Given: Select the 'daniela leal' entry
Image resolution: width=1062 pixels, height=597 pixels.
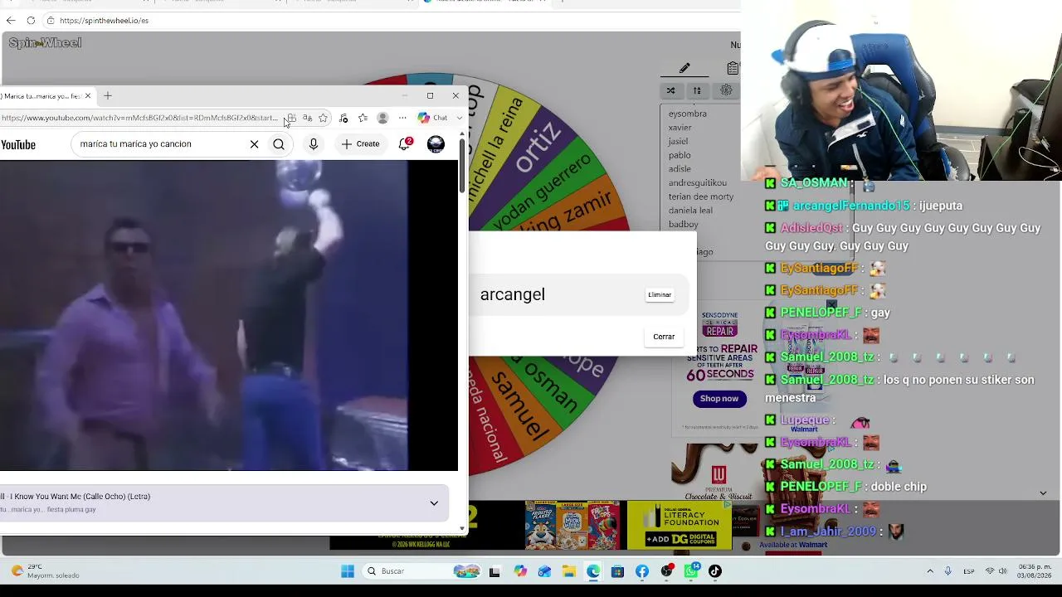Looking at the screenshot, I should [690, 211].
